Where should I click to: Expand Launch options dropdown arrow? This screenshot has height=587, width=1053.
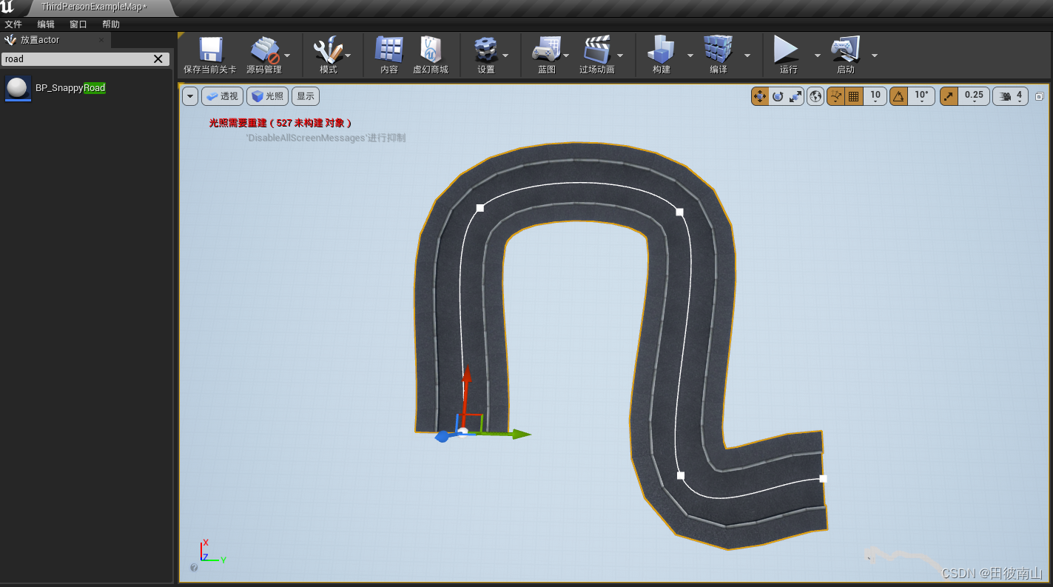pos(875,56)
